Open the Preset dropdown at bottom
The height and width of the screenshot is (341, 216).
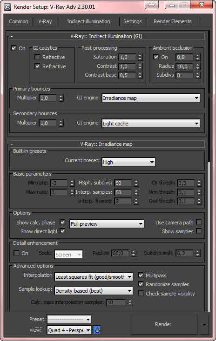coord(69,320)
